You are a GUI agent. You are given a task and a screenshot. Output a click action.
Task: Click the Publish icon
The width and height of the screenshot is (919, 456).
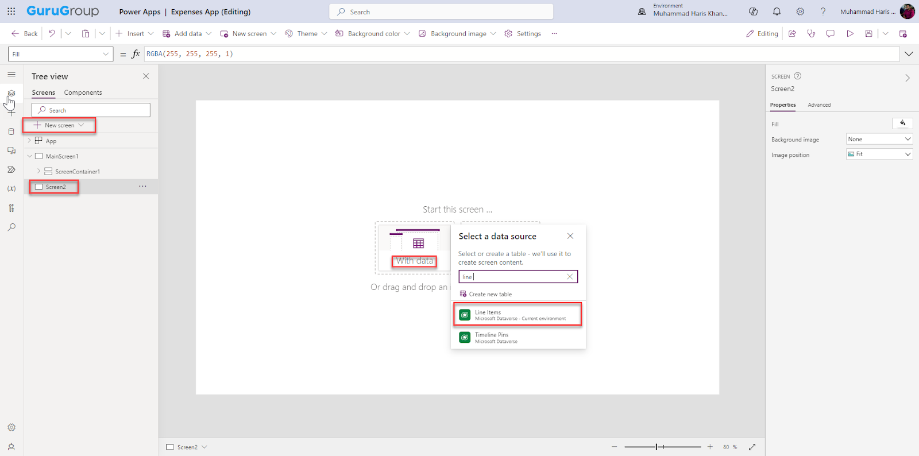tap(903, 33)
